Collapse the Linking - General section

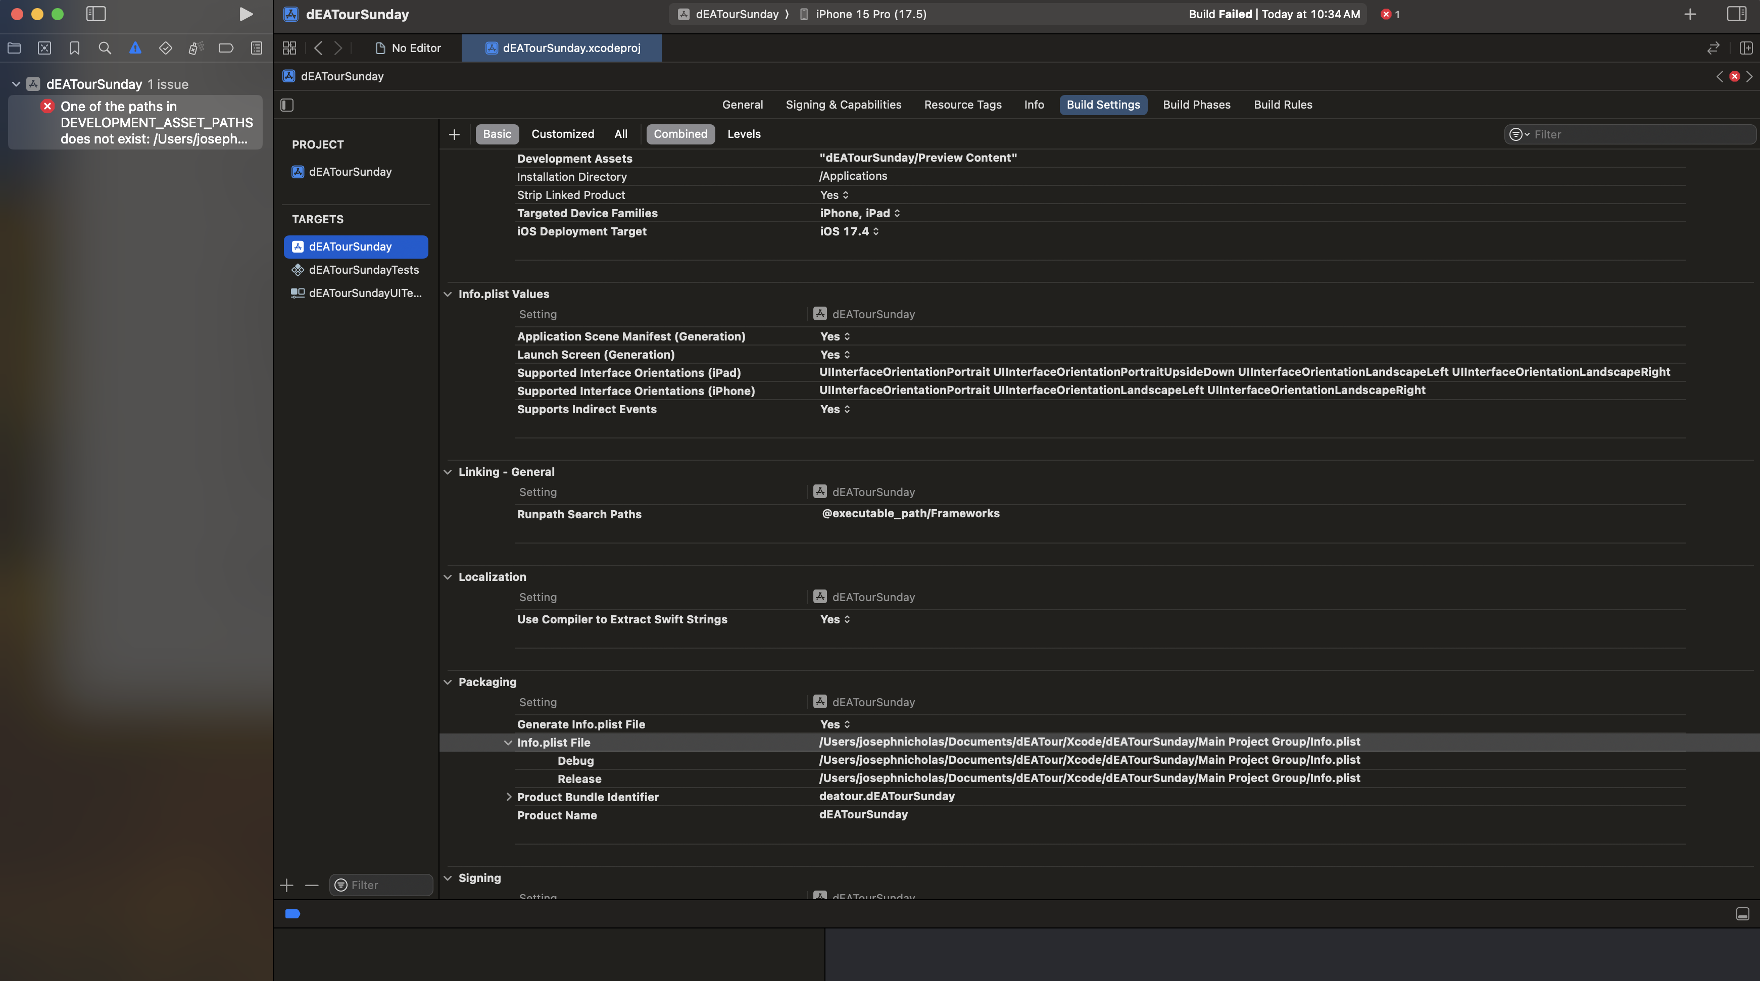[448, 472]
